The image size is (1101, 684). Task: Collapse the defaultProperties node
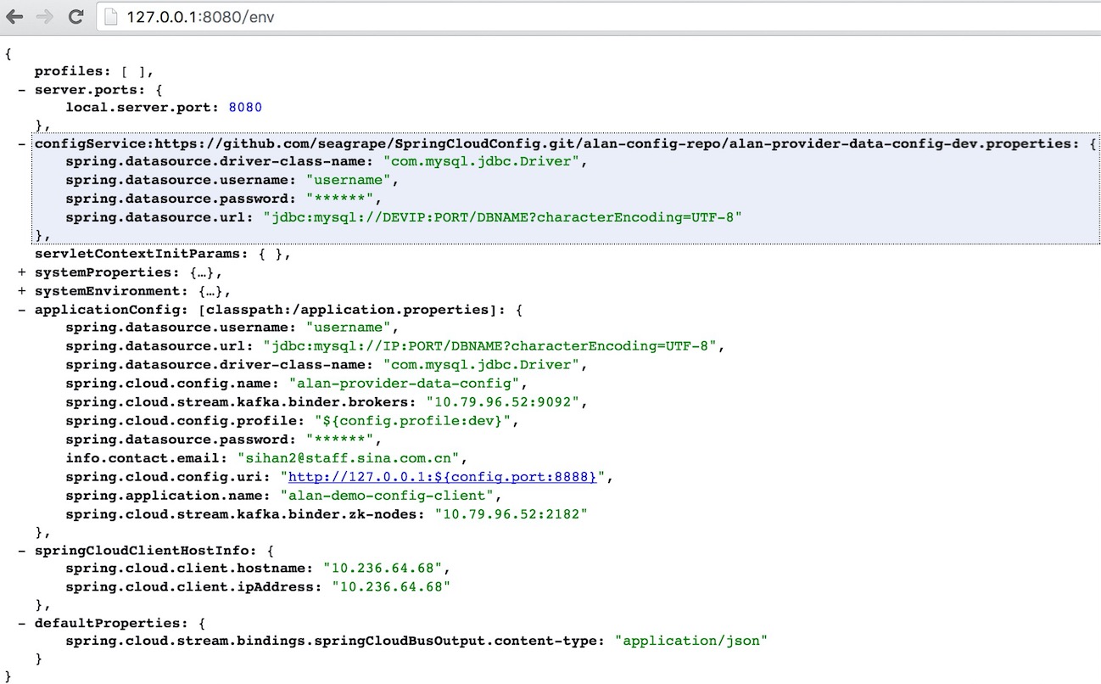tap(22, 623)
